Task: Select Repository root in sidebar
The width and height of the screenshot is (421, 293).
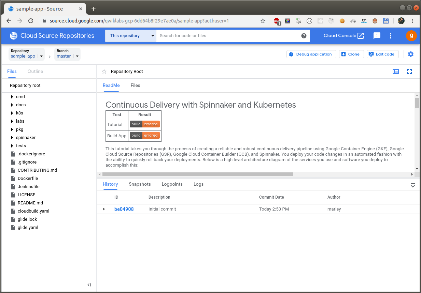Action: point(25,86)
